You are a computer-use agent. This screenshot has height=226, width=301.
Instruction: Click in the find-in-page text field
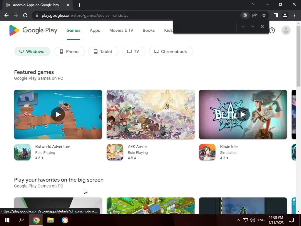[205, 26]
